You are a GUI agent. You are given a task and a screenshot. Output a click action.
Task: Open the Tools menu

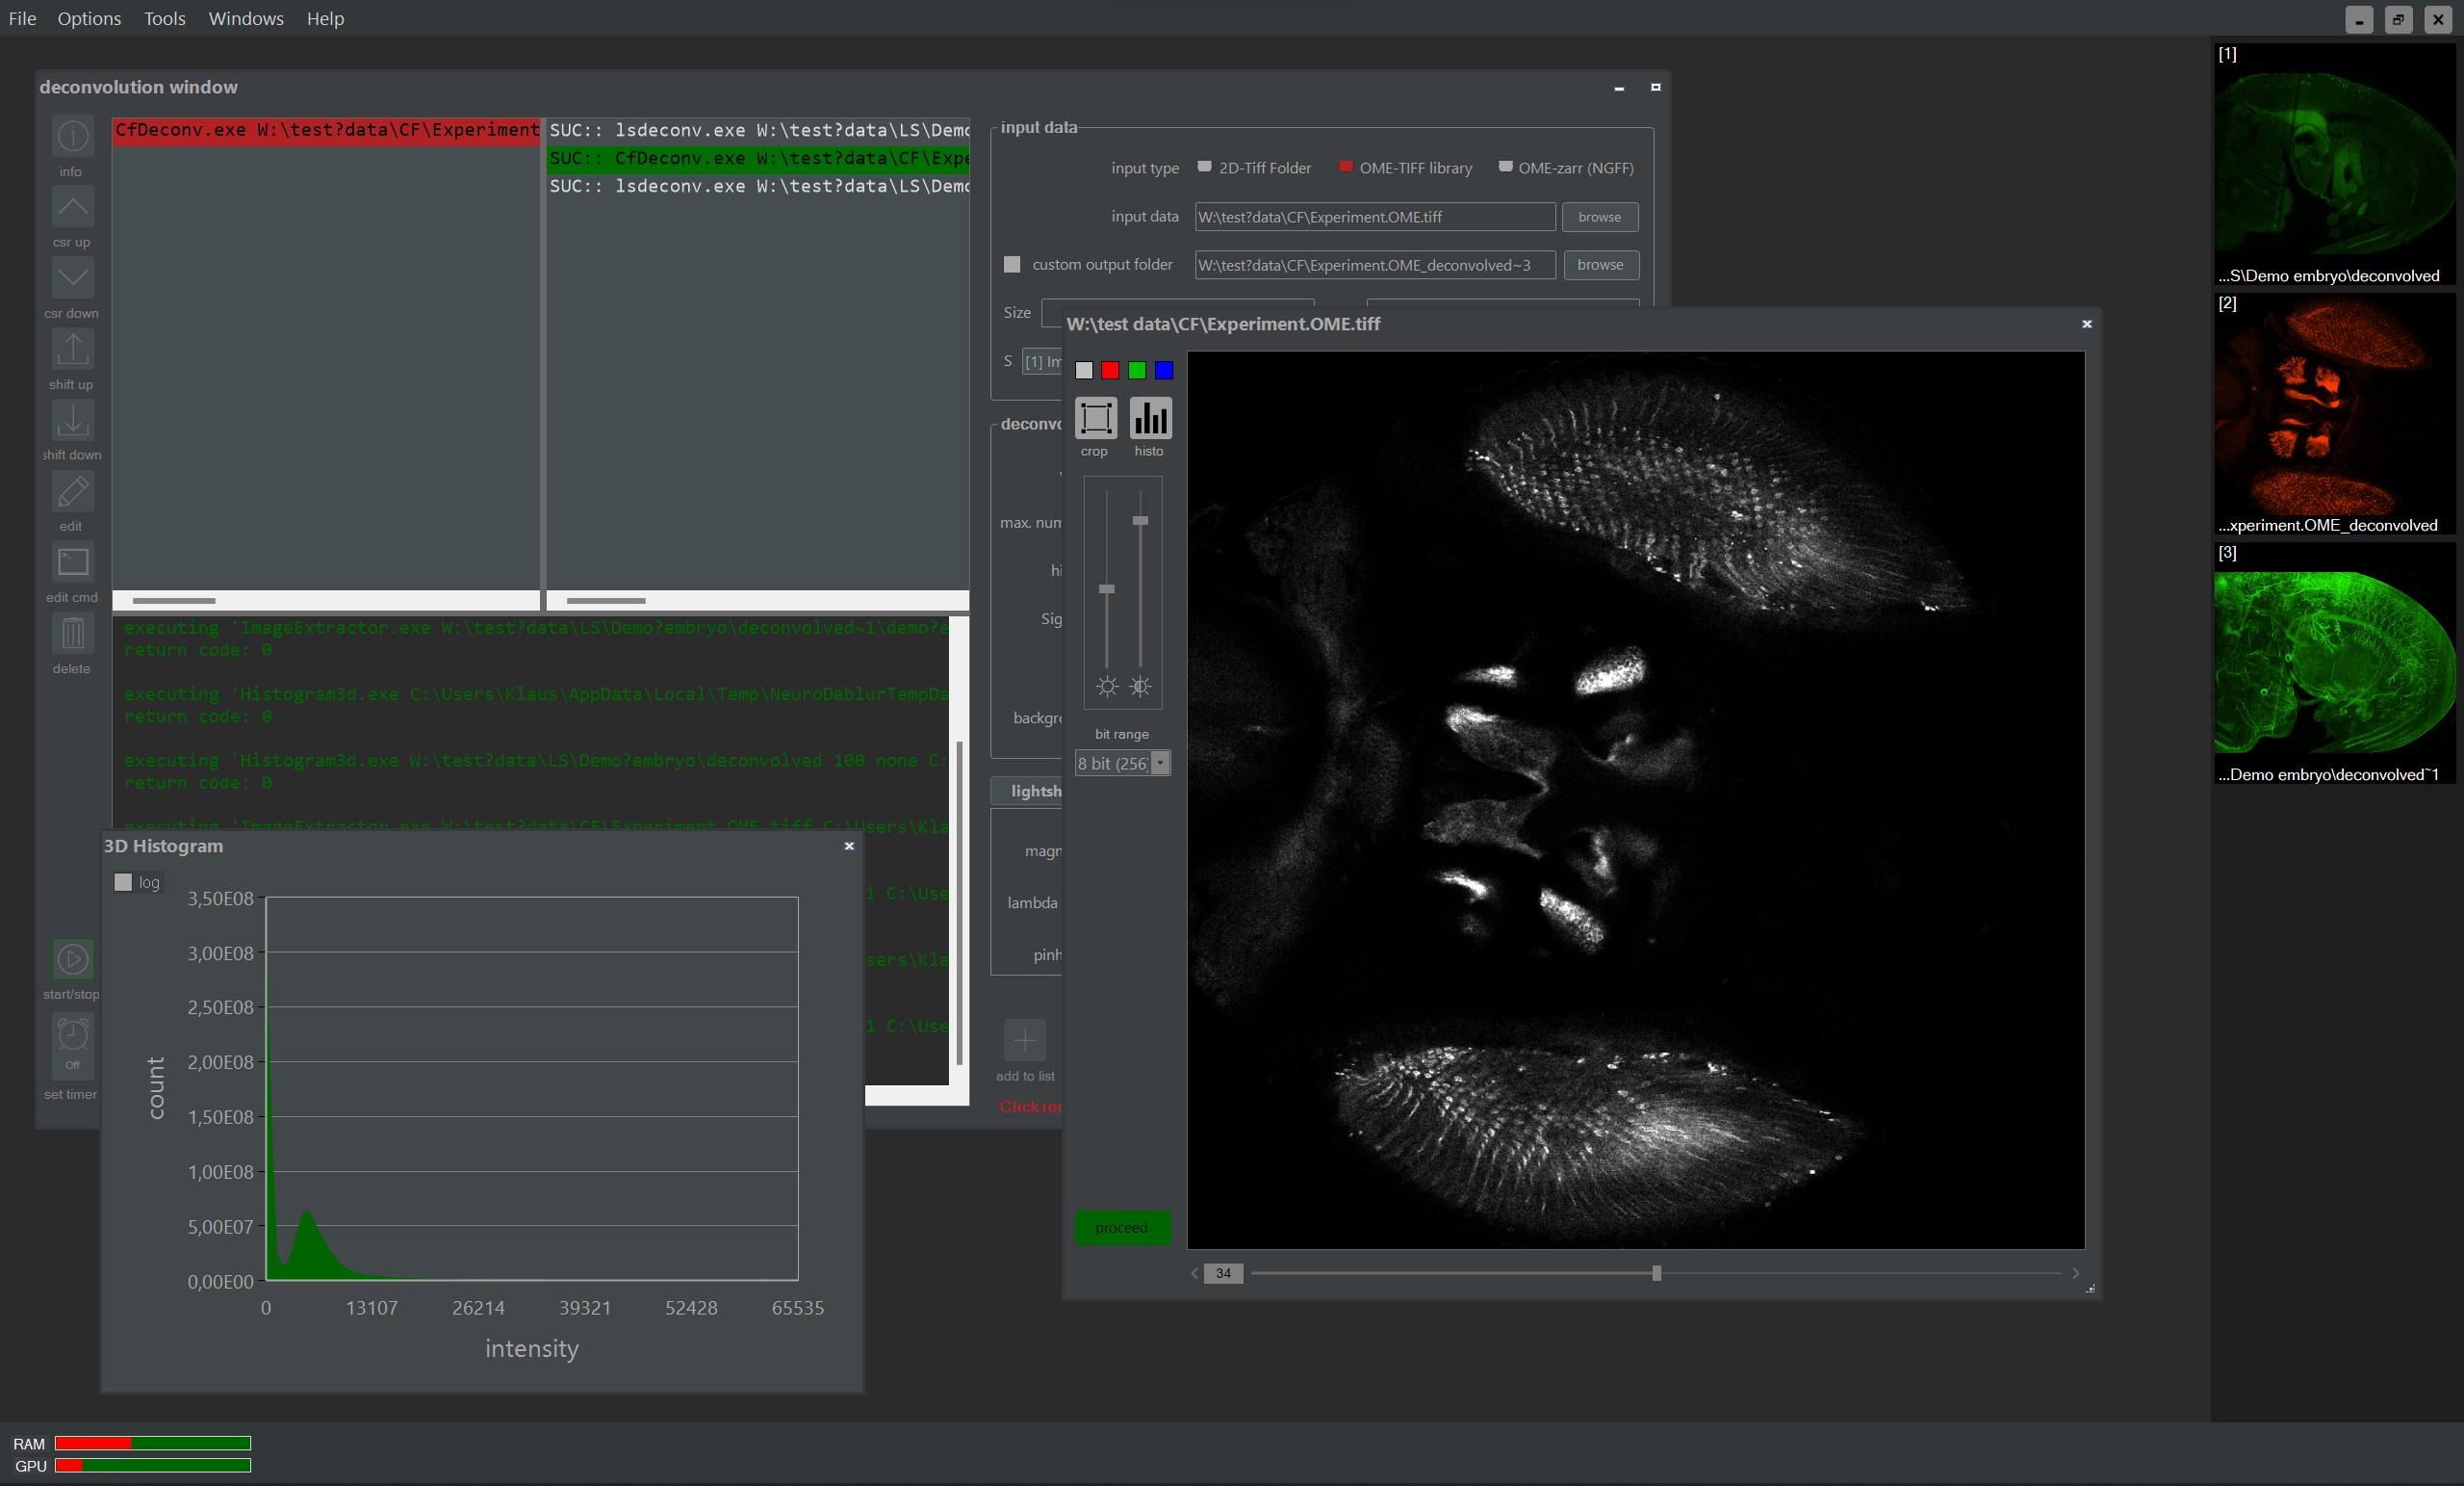[x=164, y=18]
